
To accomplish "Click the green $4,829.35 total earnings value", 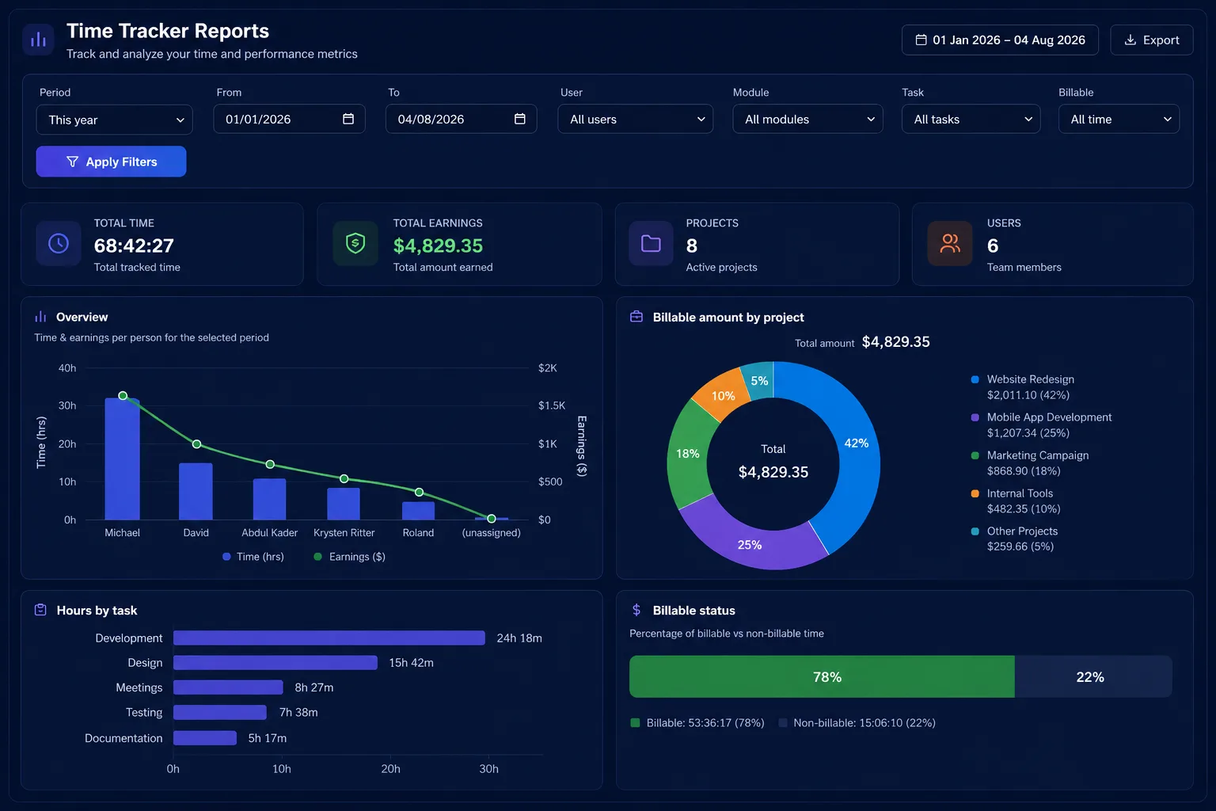I will (x=438, y=246).
